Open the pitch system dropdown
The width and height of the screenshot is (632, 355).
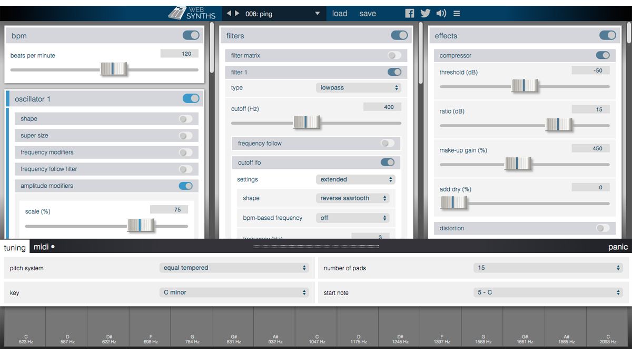click(234, 267)
